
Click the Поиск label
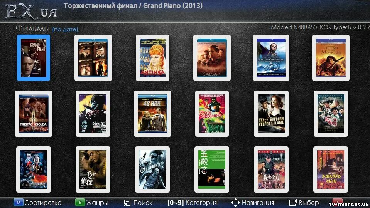pos(143,203)
